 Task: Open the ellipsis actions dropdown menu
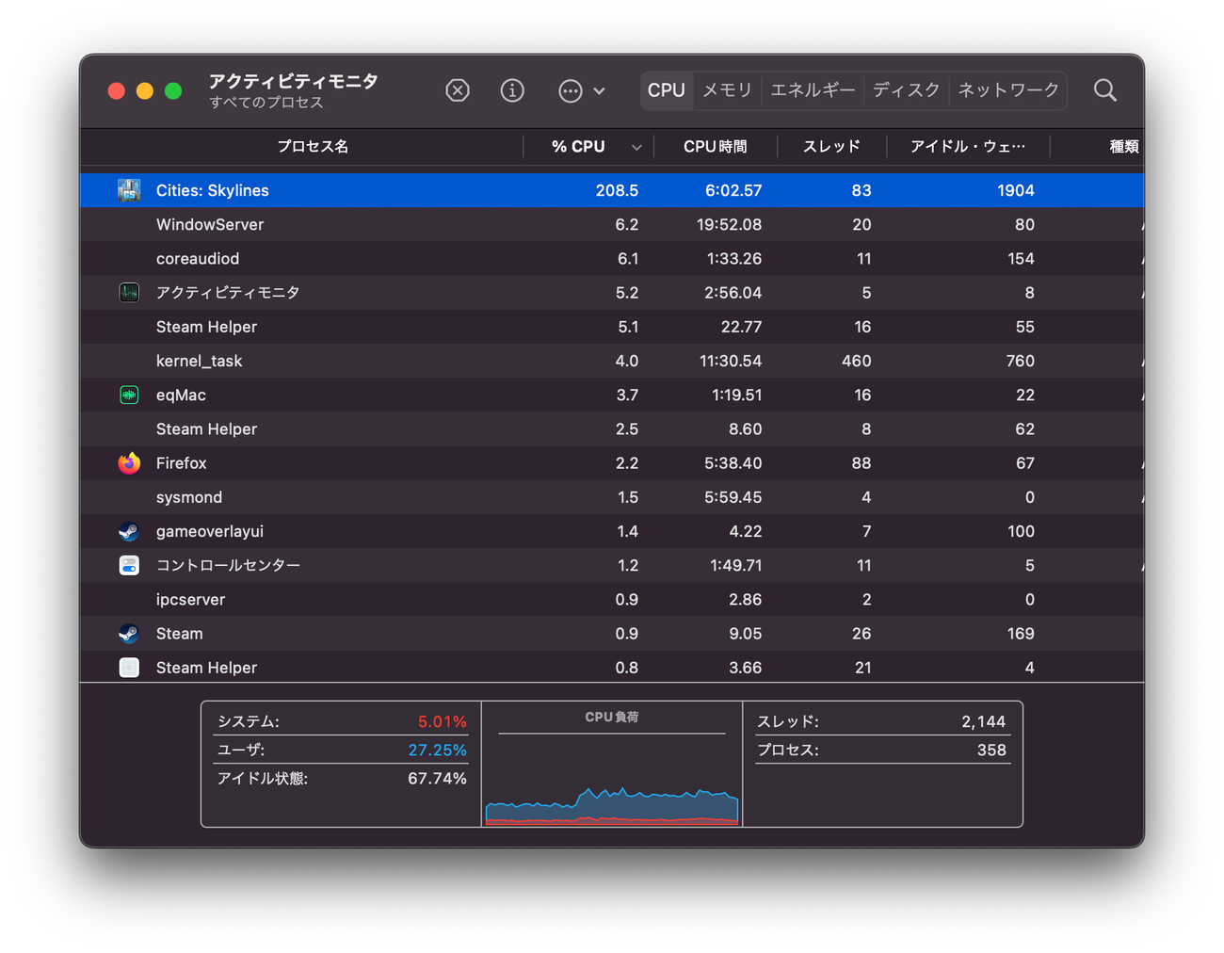pyautogui.click(x=580, y=90)
